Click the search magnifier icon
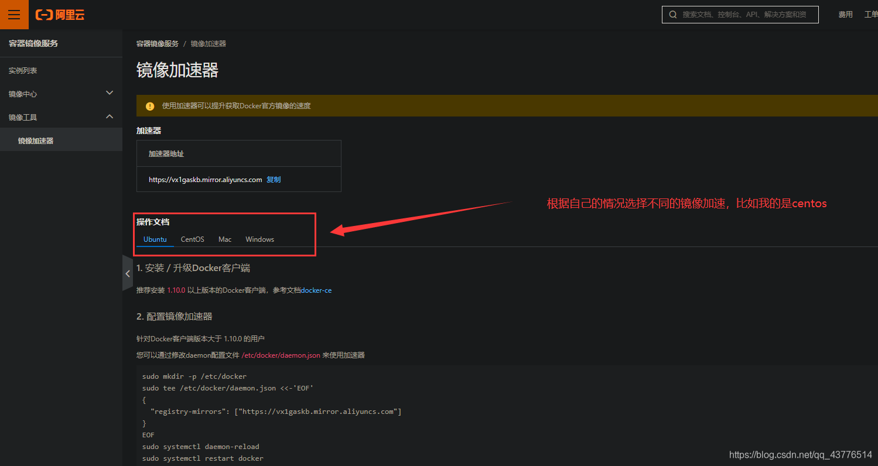 coord(672,15)
